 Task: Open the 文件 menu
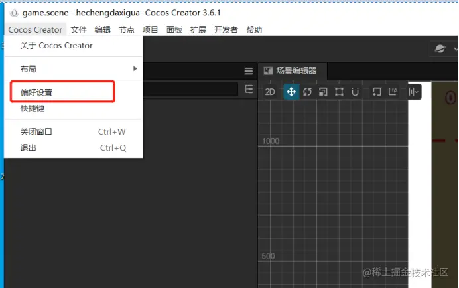[78, 30]
